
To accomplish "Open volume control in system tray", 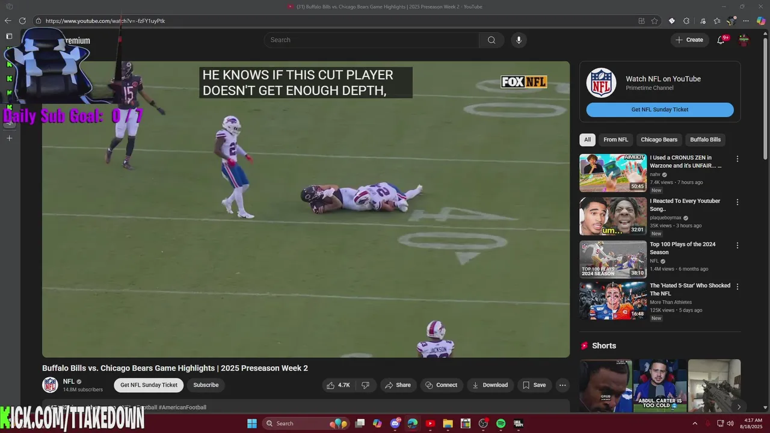I will (x=730, y=423).
